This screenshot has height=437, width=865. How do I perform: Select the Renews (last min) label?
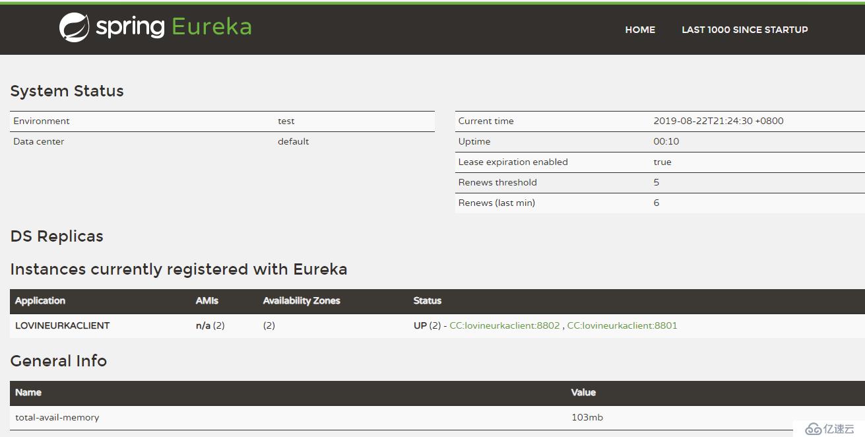[497, 203]
